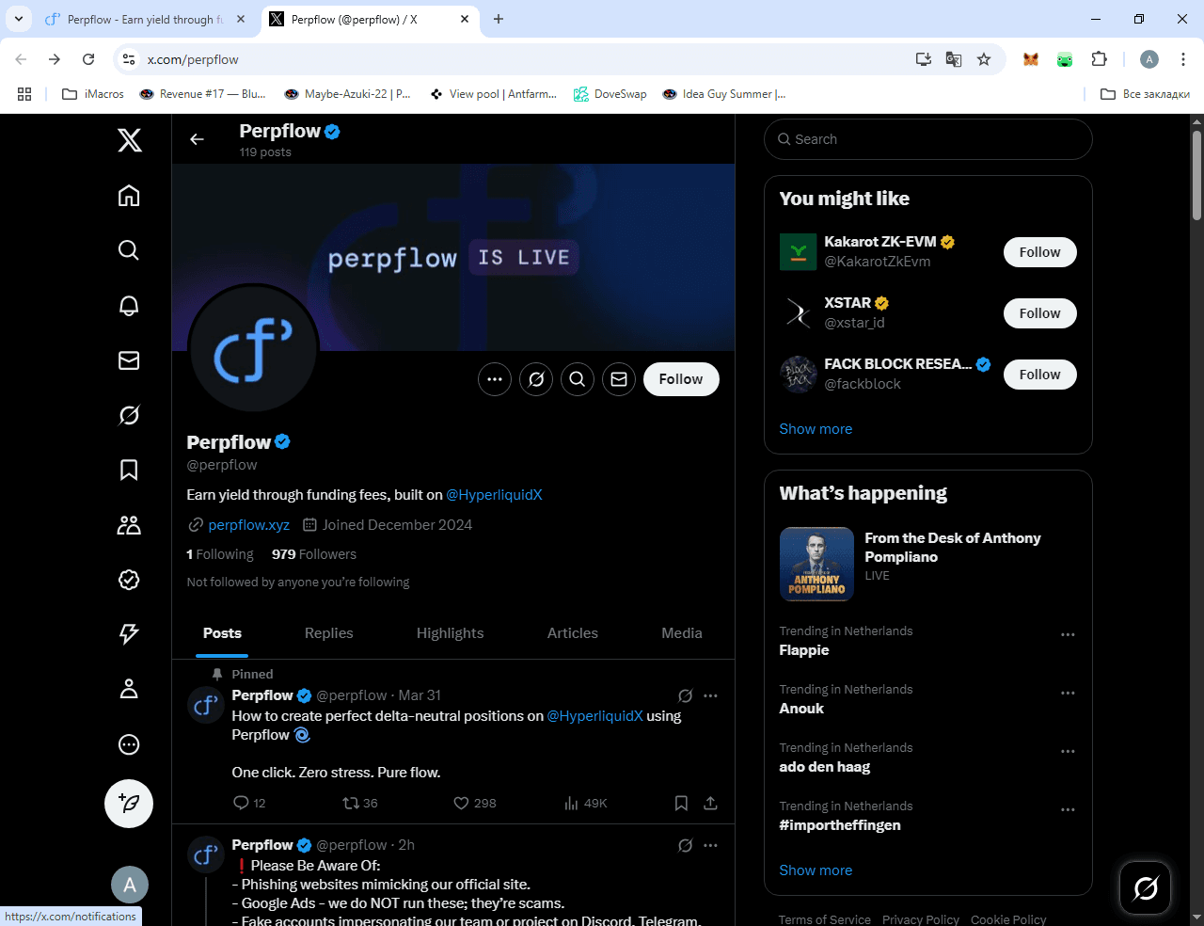The width and height of the screenshot is (1204, 926).
Task: Open Chrome's three-dot menu
Action: (1182, 59)
